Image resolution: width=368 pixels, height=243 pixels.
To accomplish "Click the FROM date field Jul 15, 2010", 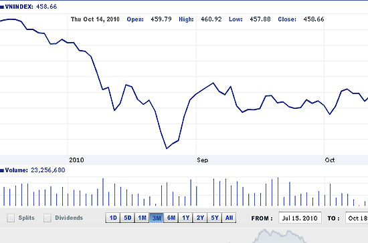I will 300,218.
